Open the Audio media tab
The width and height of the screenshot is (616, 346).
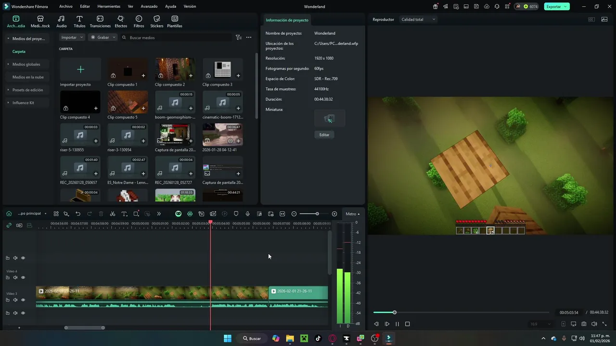click(x=61, y=22)
